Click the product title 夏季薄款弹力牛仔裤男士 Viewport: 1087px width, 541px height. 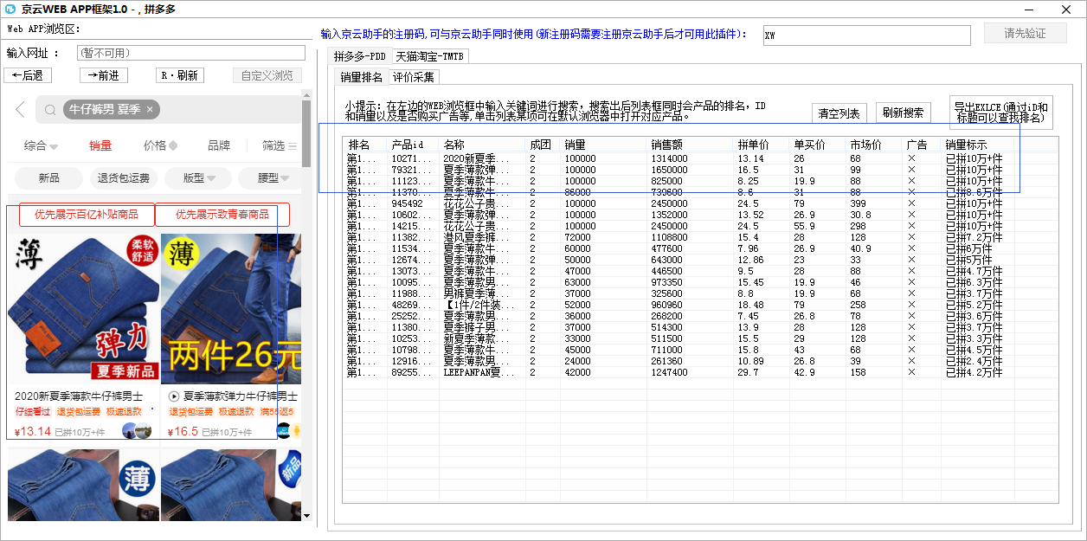239,396
